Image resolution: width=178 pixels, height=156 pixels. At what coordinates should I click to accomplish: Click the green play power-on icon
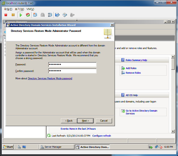coord(21,15)
